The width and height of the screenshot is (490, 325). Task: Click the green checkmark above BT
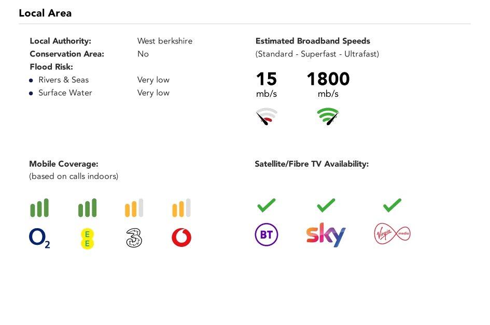point(267,205)
